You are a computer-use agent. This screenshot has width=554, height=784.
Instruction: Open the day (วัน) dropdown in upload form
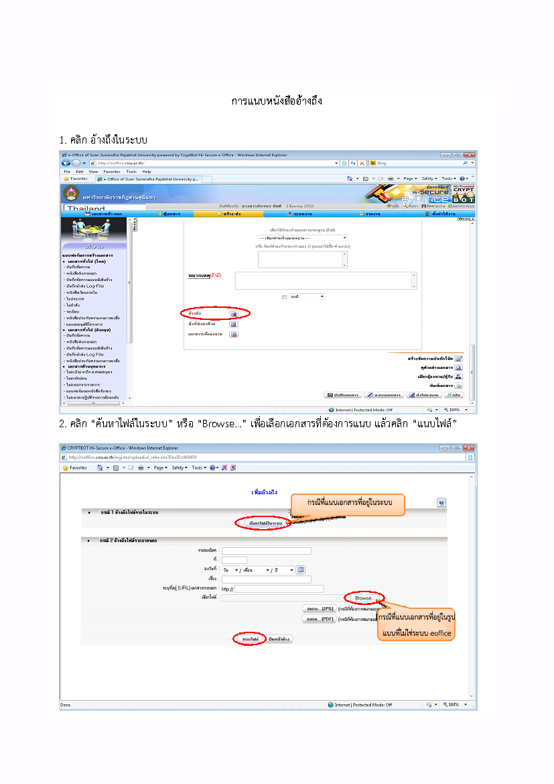(x=231, y=570)
